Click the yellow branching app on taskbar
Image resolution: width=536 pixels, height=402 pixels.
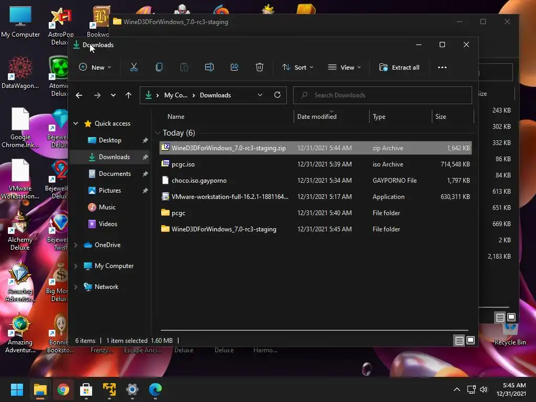tap(109, 389)
